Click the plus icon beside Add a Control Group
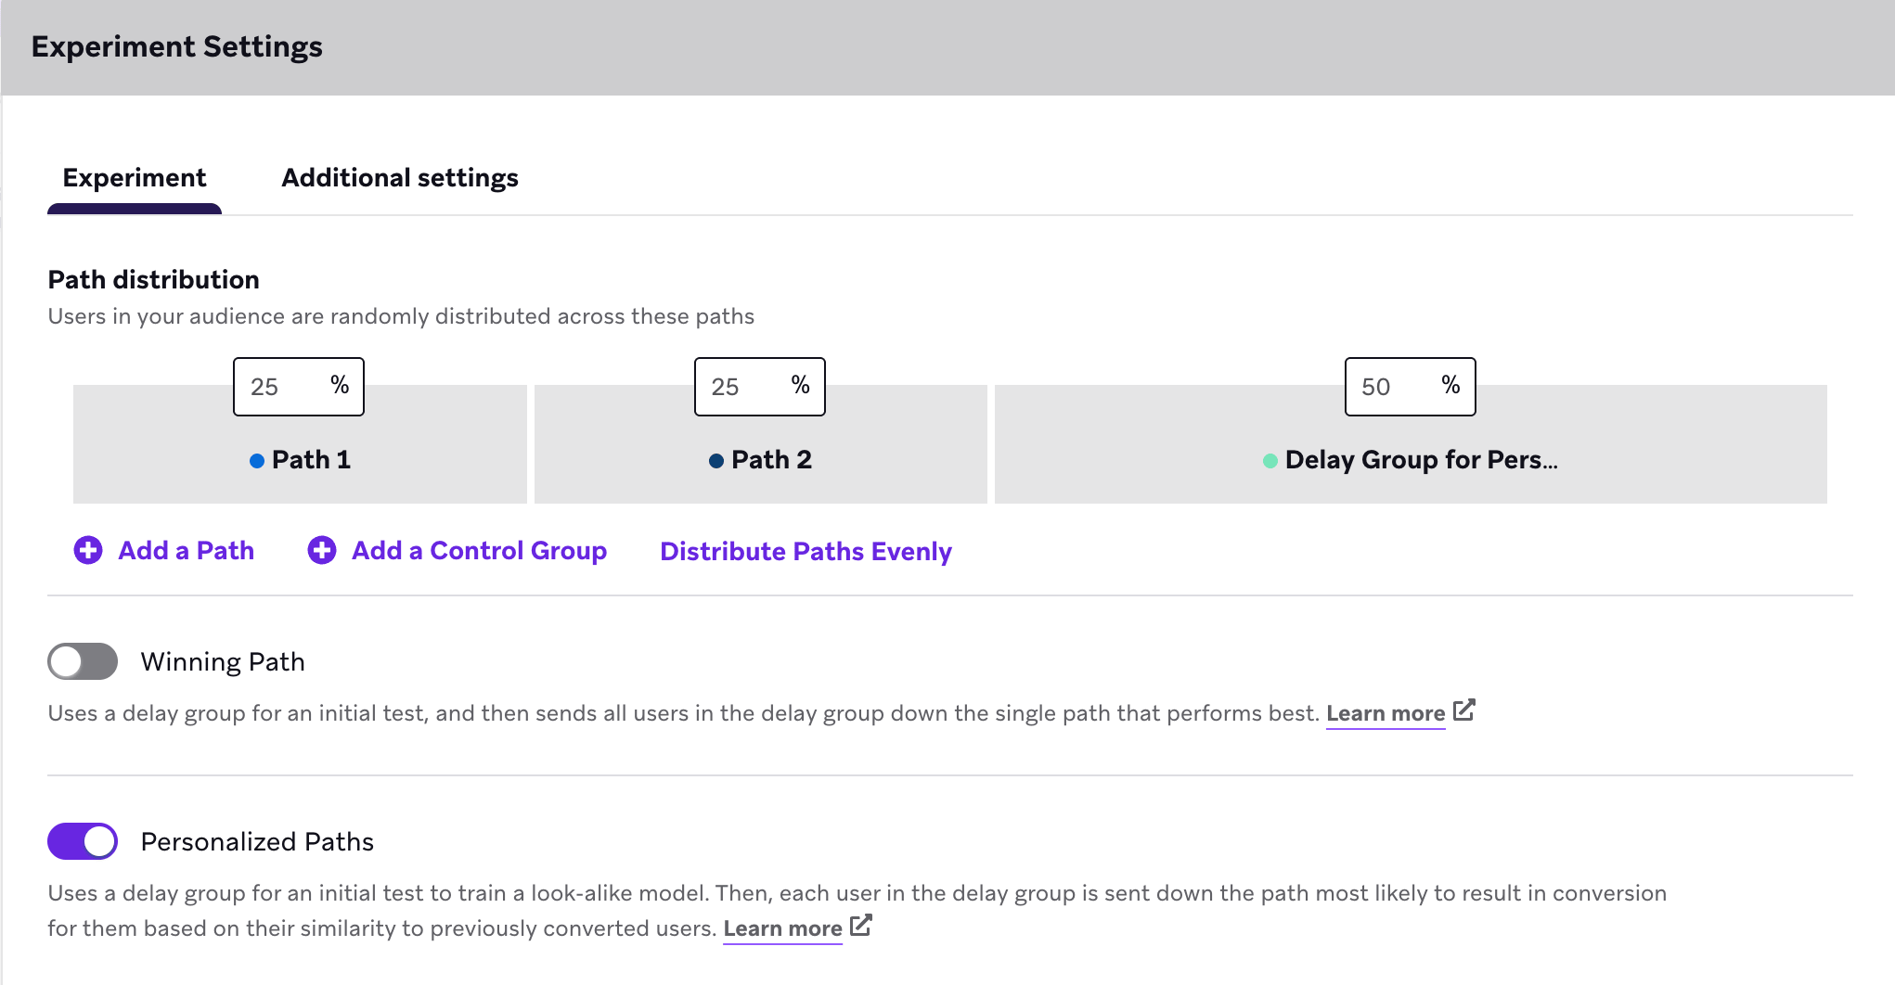This screenshot has width=1895, height=985. [x=322, y=550]
